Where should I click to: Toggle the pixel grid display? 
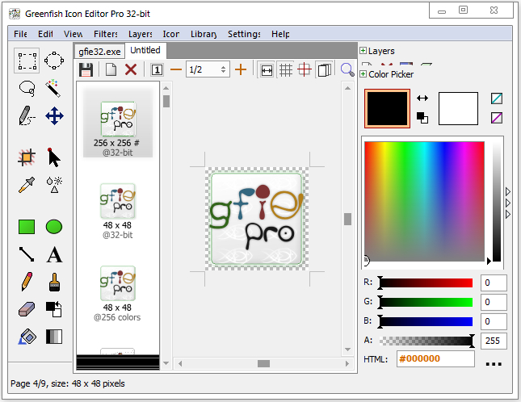pos(285,70)
